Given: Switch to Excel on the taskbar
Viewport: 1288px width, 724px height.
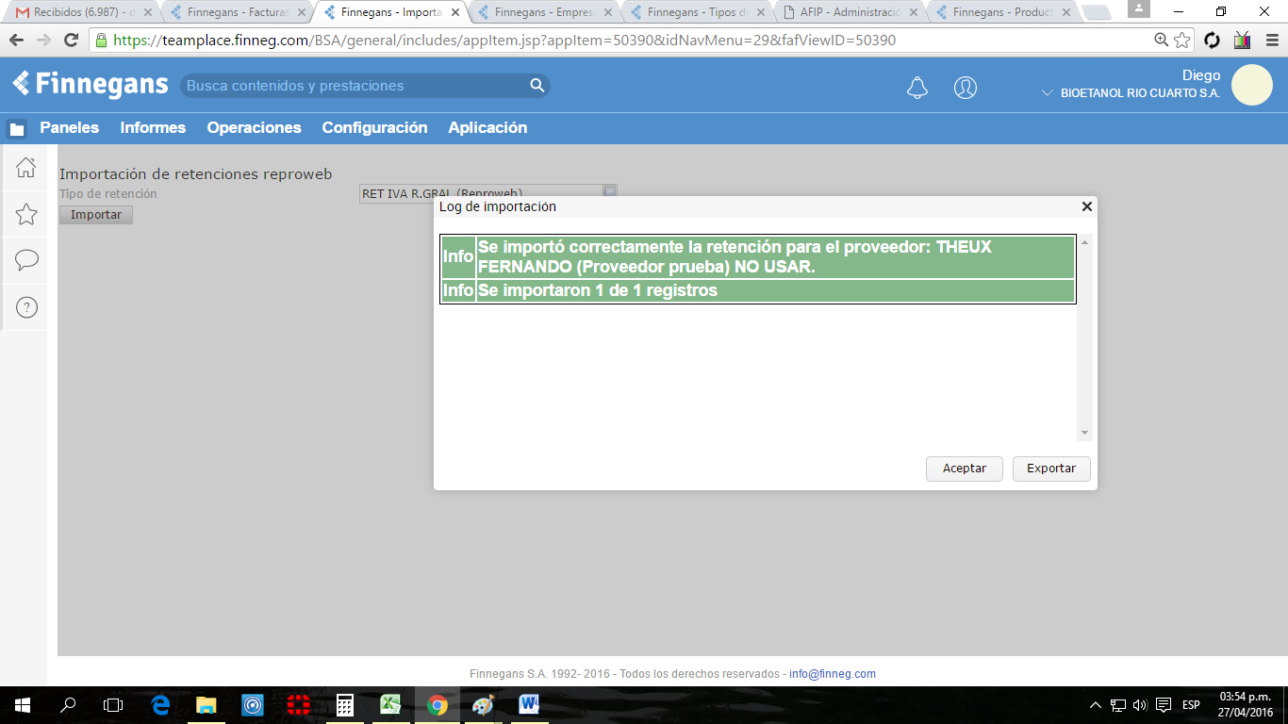Looking at the screenshot, I should 390,705.
